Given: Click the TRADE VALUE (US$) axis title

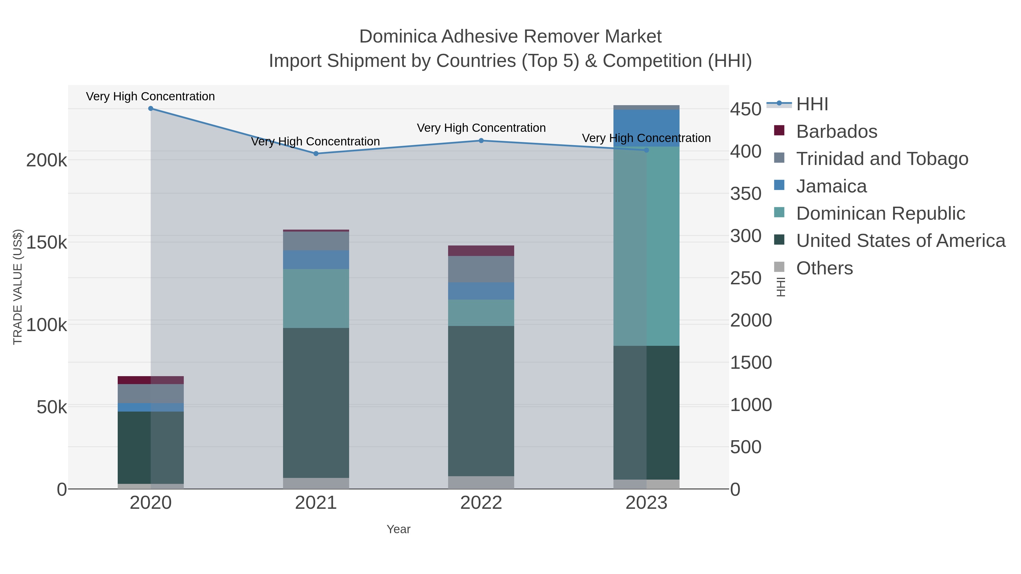Looking at the screenshot, I should point(18,287).
